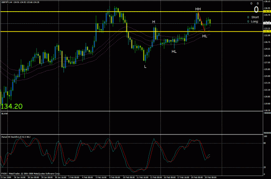
Task: Select the HL label beneath the red trendline
Action: click(205, 36)
